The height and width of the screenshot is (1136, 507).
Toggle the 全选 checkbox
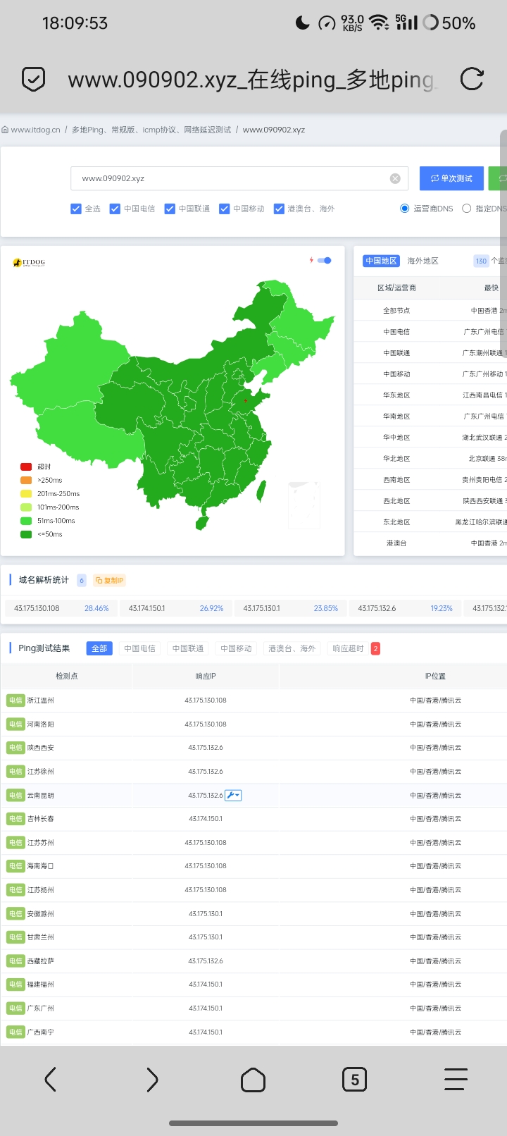(x=76, y=209)
